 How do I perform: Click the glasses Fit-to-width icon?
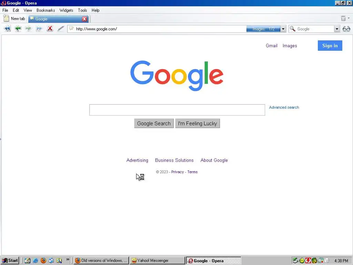tap(346, 29)
